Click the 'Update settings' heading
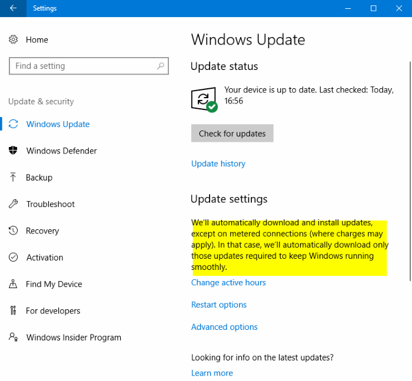The image size is (412, 381). tap(229, 199)
